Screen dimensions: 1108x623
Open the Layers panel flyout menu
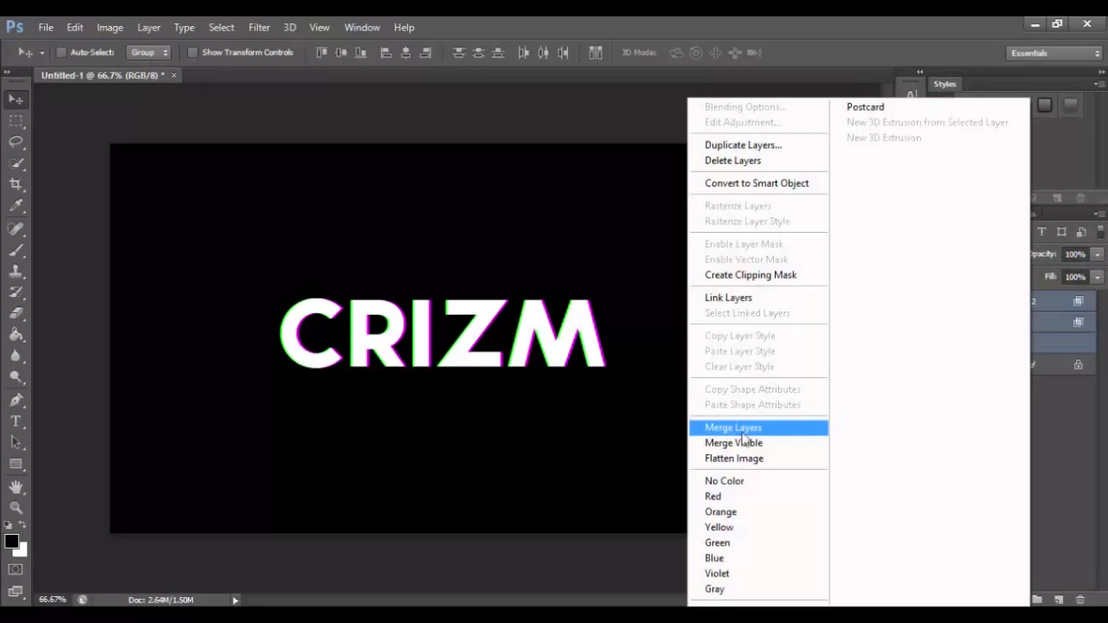1099,214
